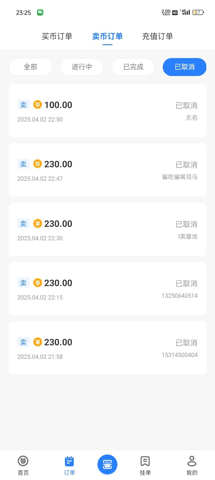This screenshot has height=480, width=215.
Task: Tap buyer number 15314500404
Action: click(179, 355)
